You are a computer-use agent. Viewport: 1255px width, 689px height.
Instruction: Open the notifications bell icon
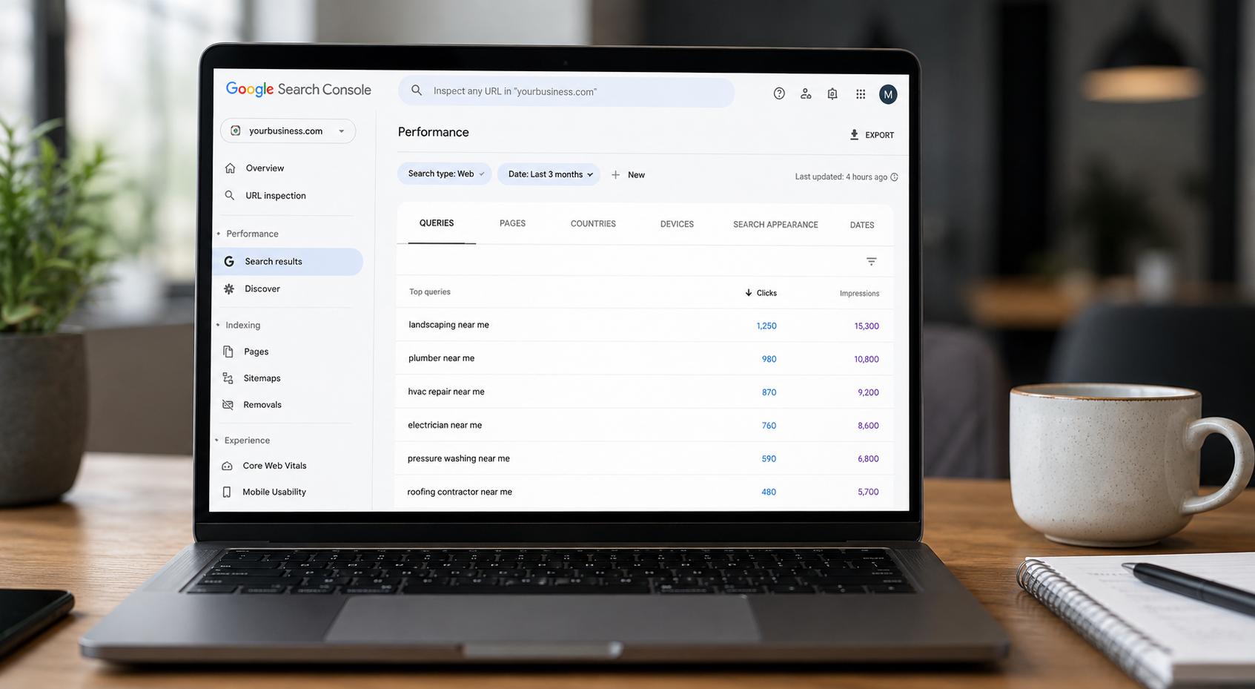pyautogui.click(x=832, y=93)
